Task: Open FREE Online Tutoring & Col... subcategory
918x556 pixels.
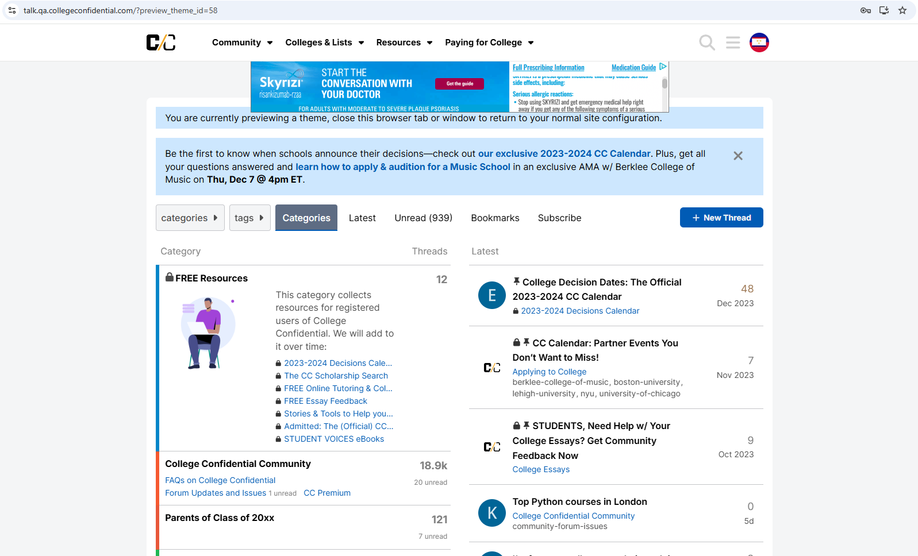Action: pyautogui.click(x=338, y=388)
